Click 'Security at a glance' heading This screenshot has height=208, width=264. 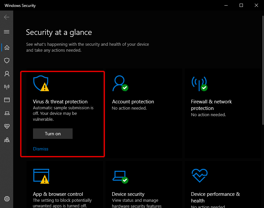[59, 32]
